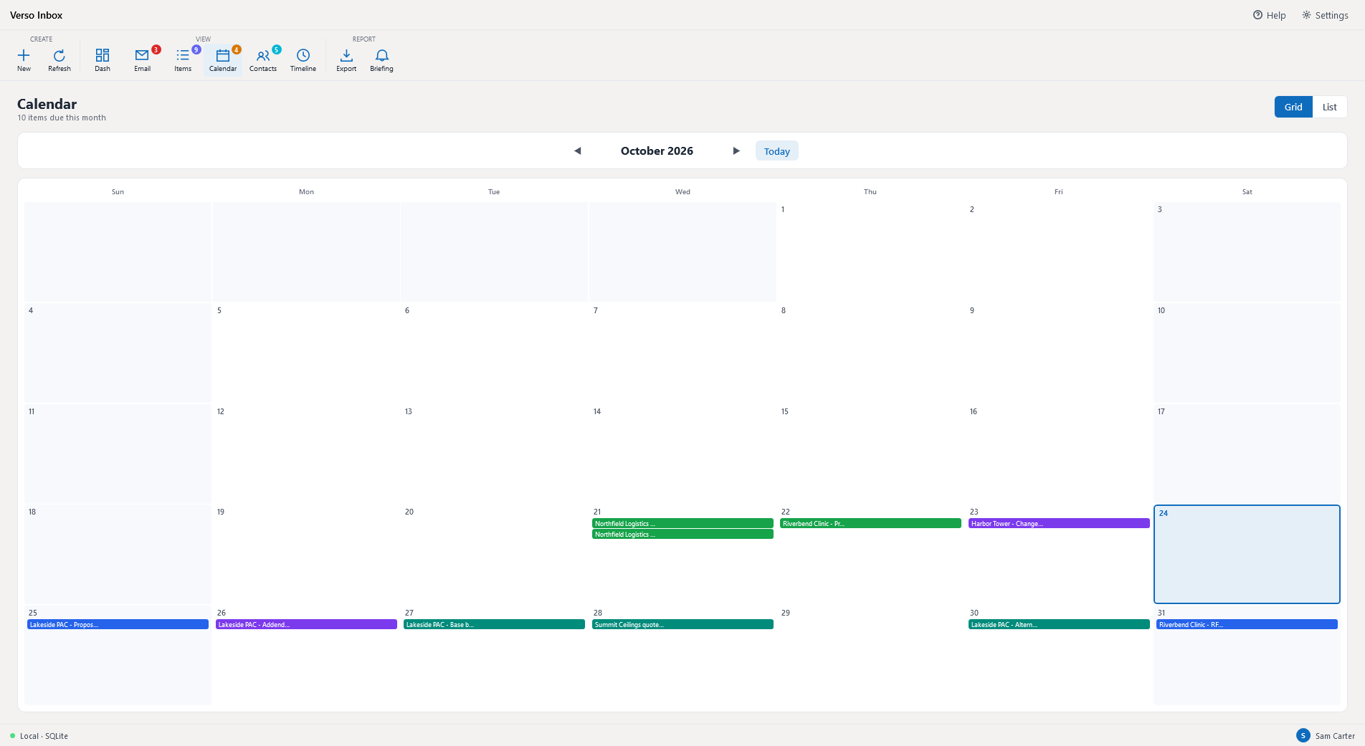The height and width of the screenshot is (746, 1365).
Task: Select day 15 in the calendar
Action: pyautogui.click(x=870, y=453)
